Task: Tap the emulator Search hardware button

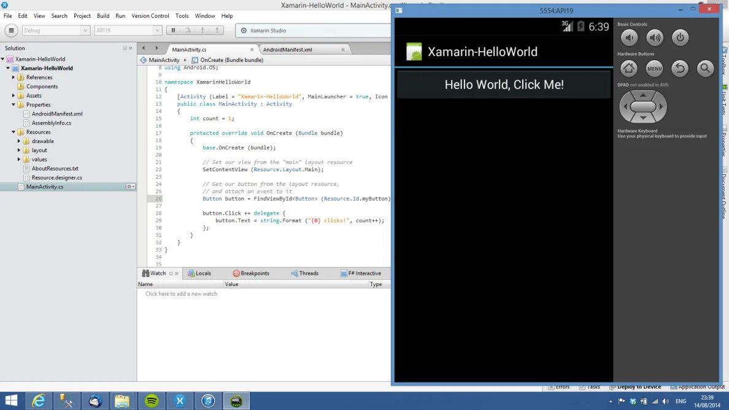Action: 705,68
